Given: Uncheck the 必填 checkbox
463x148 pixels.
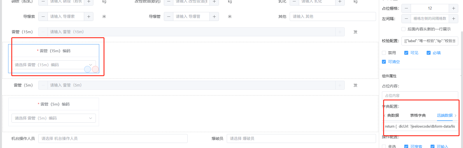Looking at the screenshot, I should [429, 53].
